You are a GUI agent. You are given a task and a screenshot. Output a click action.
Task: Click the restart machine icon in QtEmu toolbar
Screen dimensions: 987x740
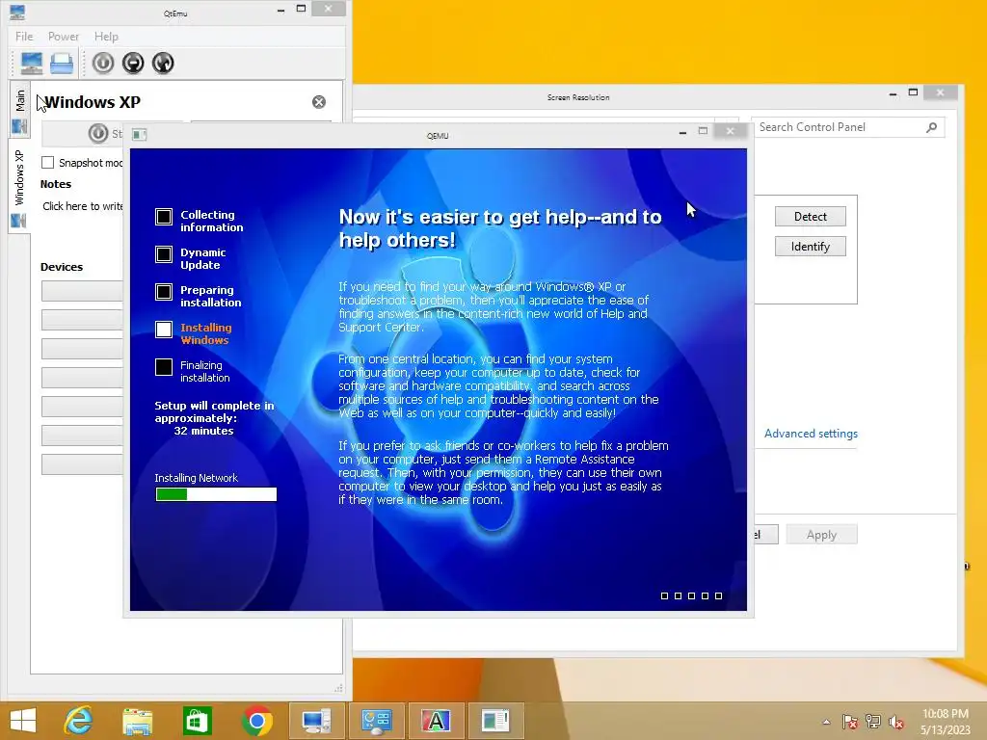162,63
